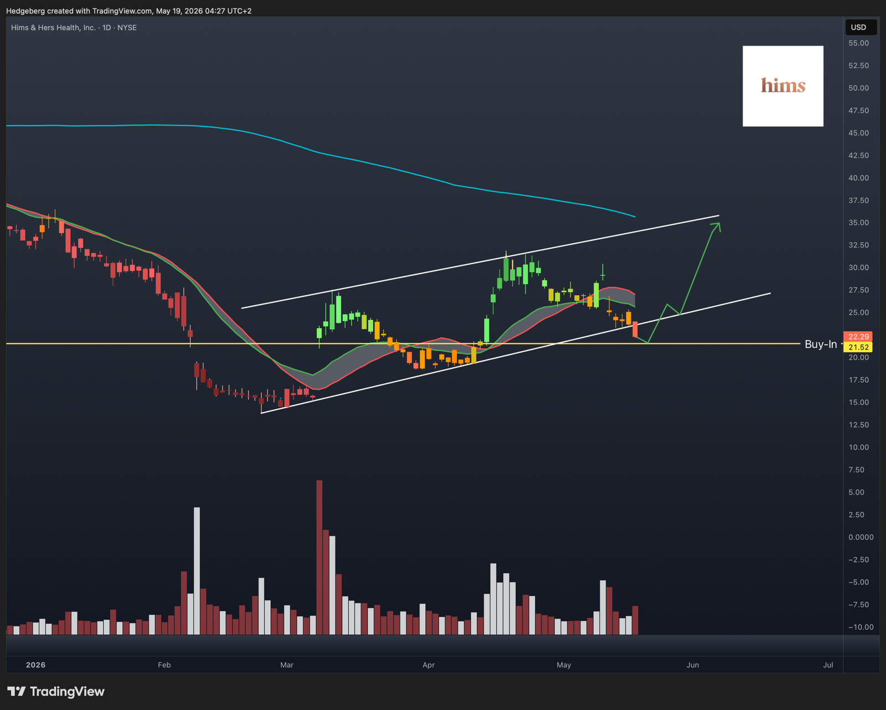Screen dimensions: 886x710
Task: Click the TradingView logo icon
Action: (x=16, y=691)
